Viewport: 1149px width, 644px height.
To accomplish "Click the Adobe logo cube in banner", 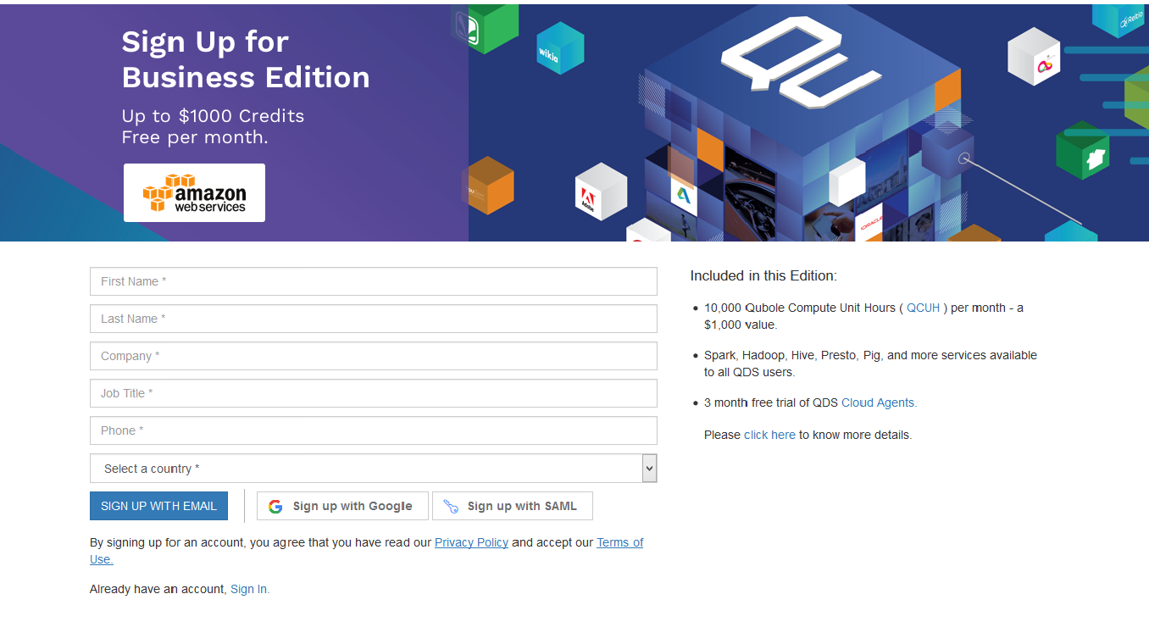I will tap(601, 192).
